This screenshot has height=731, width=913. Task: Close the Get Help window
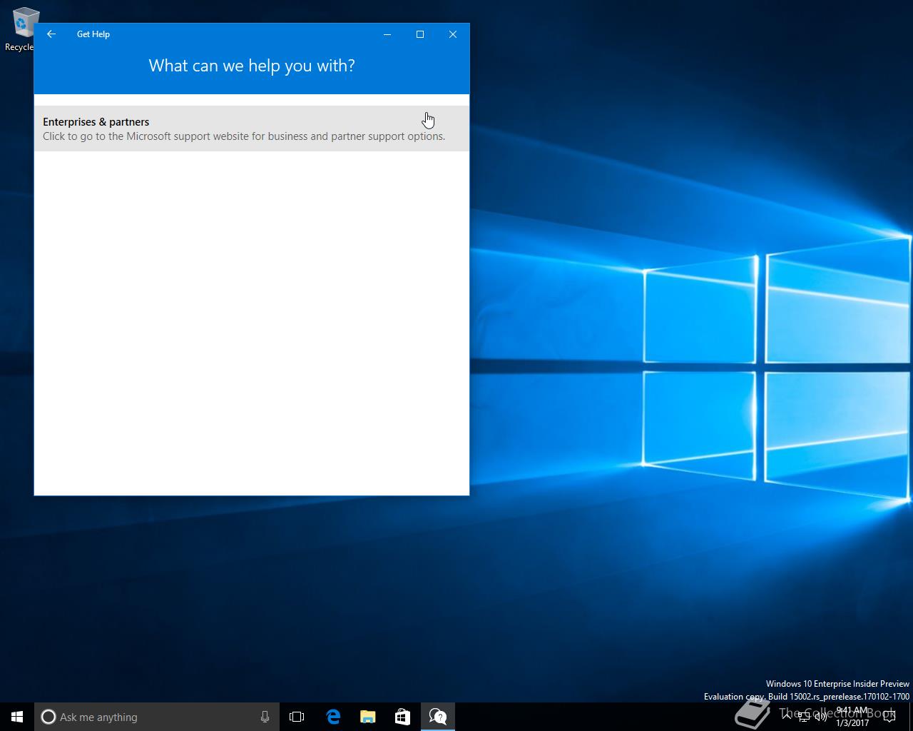pyautogui.click(x=453, y=34)
